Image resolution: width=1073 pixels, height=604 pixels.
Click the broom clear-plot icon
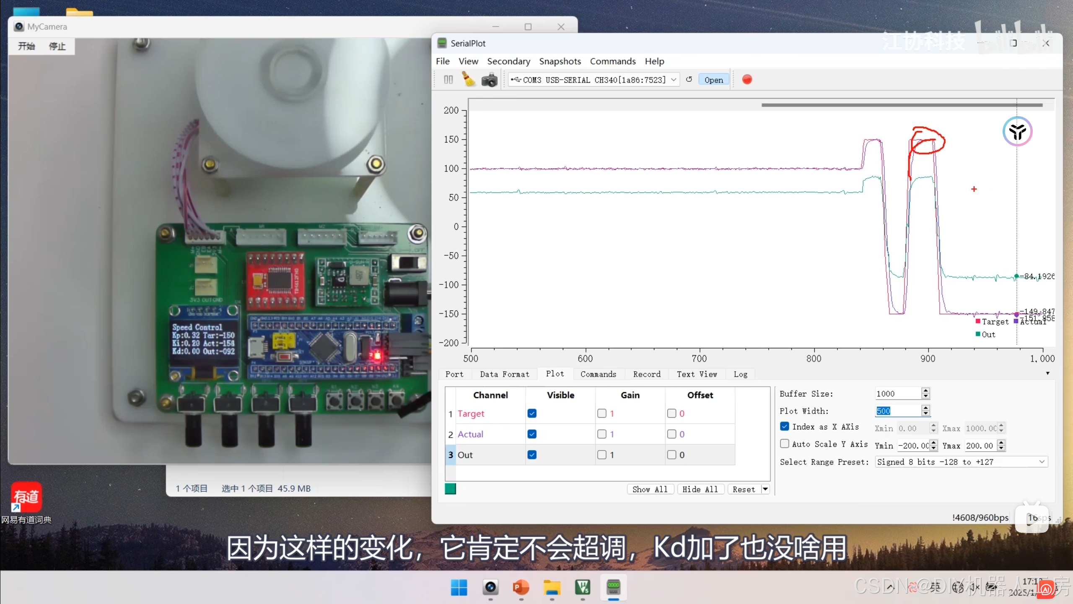pos(468,79)
